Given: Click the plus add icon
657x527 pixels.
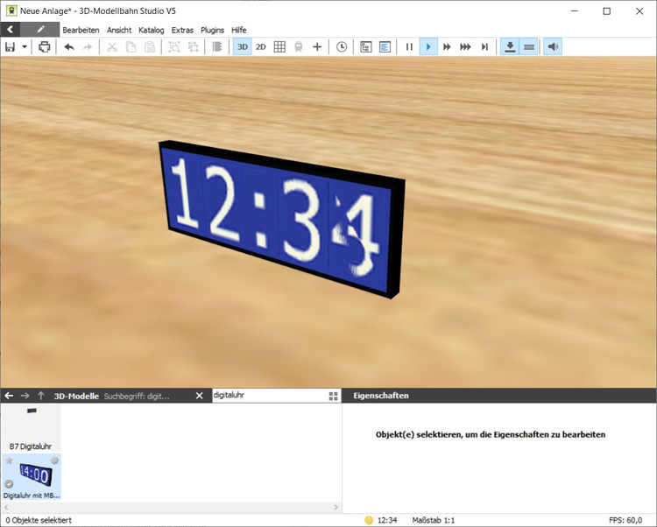Looking at the screenshot, I should [317, 47].
